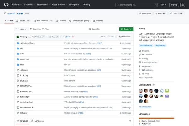Open the hubconf.py file
This screenshot has height=126, width=189.
coord(25,97)
